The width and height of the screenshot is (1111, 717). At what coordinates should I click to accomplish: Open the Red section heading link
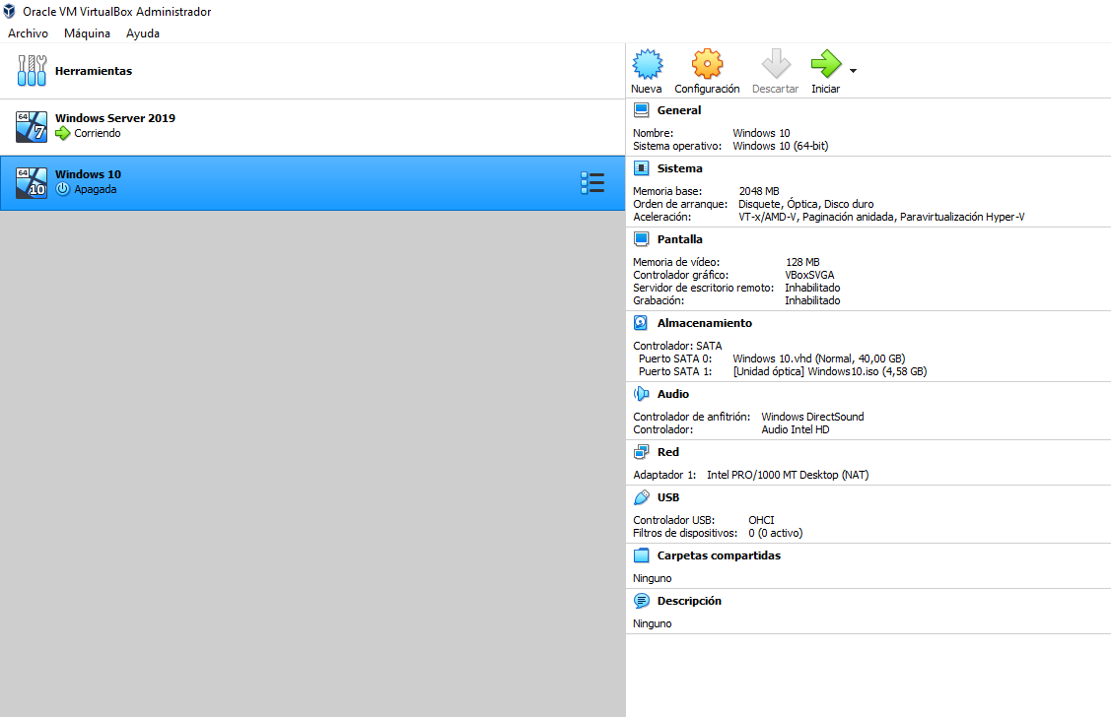click(667, 452)
